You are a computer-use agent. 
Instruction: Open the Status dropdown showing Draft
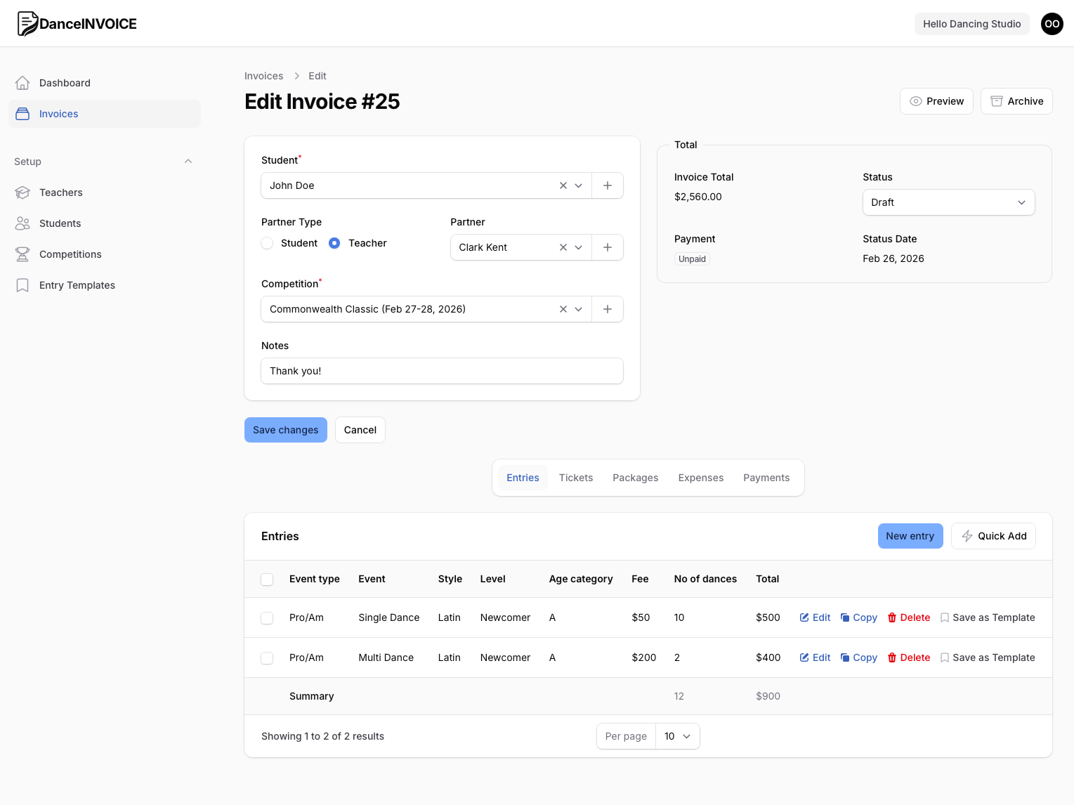point(948,202)
